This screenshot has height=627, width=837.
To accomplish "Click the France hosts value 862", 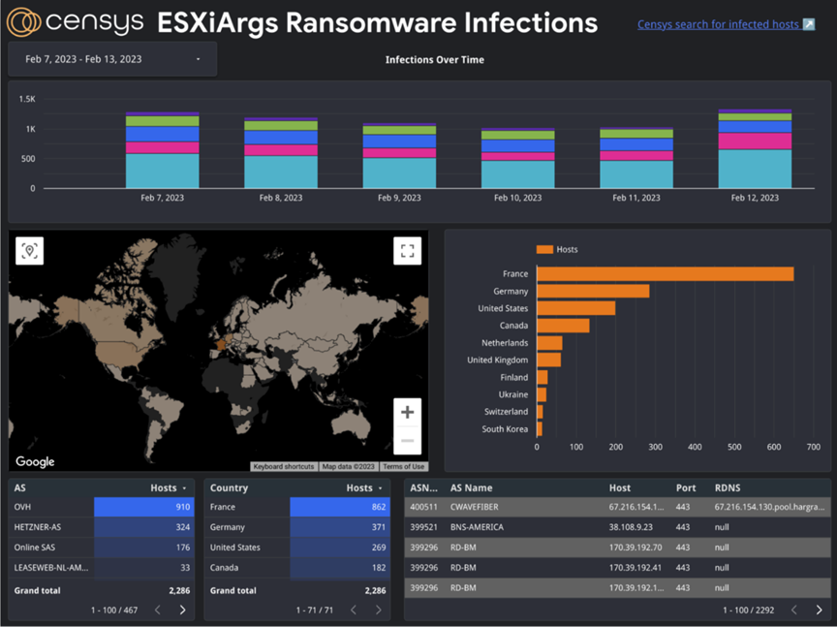I will (x=379, y=507).
